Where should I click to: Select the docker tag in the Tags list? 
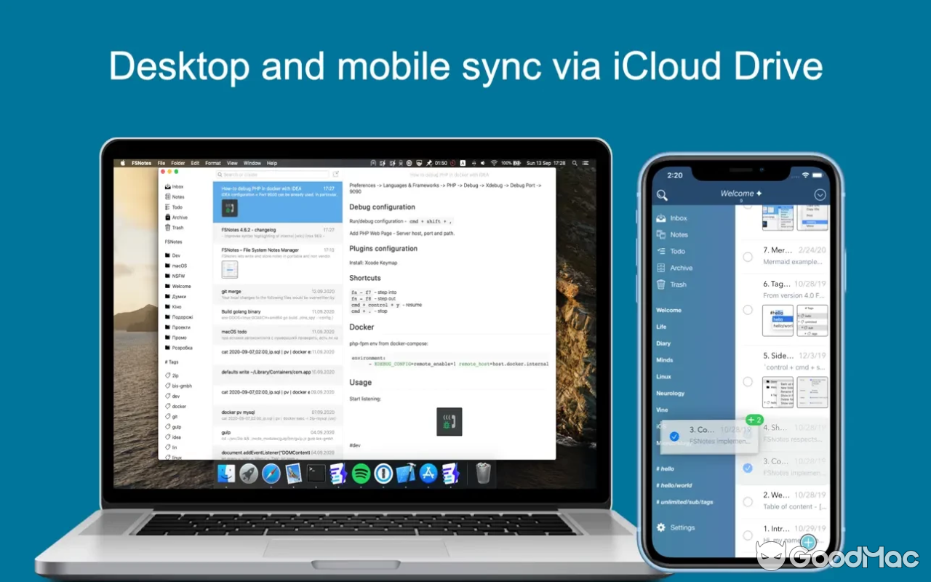[x=178, y=406]
